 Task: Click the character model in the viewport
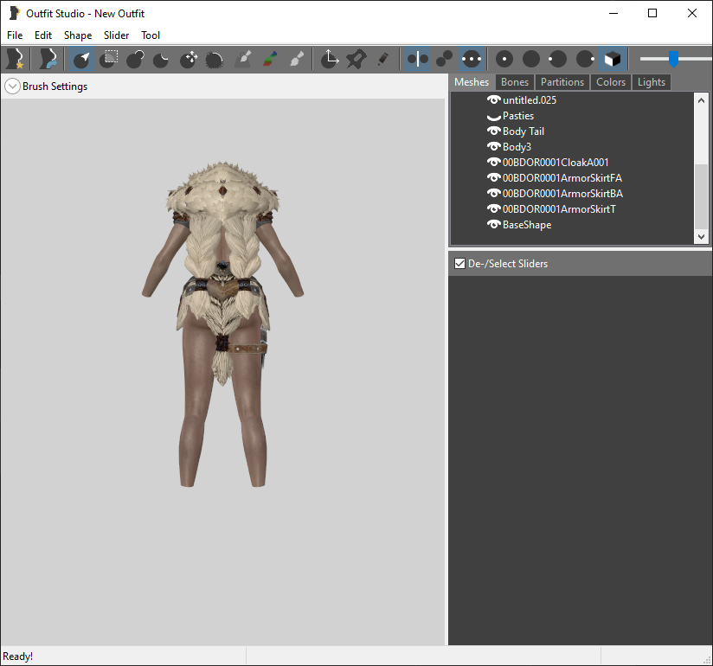[x=222, y=323]
